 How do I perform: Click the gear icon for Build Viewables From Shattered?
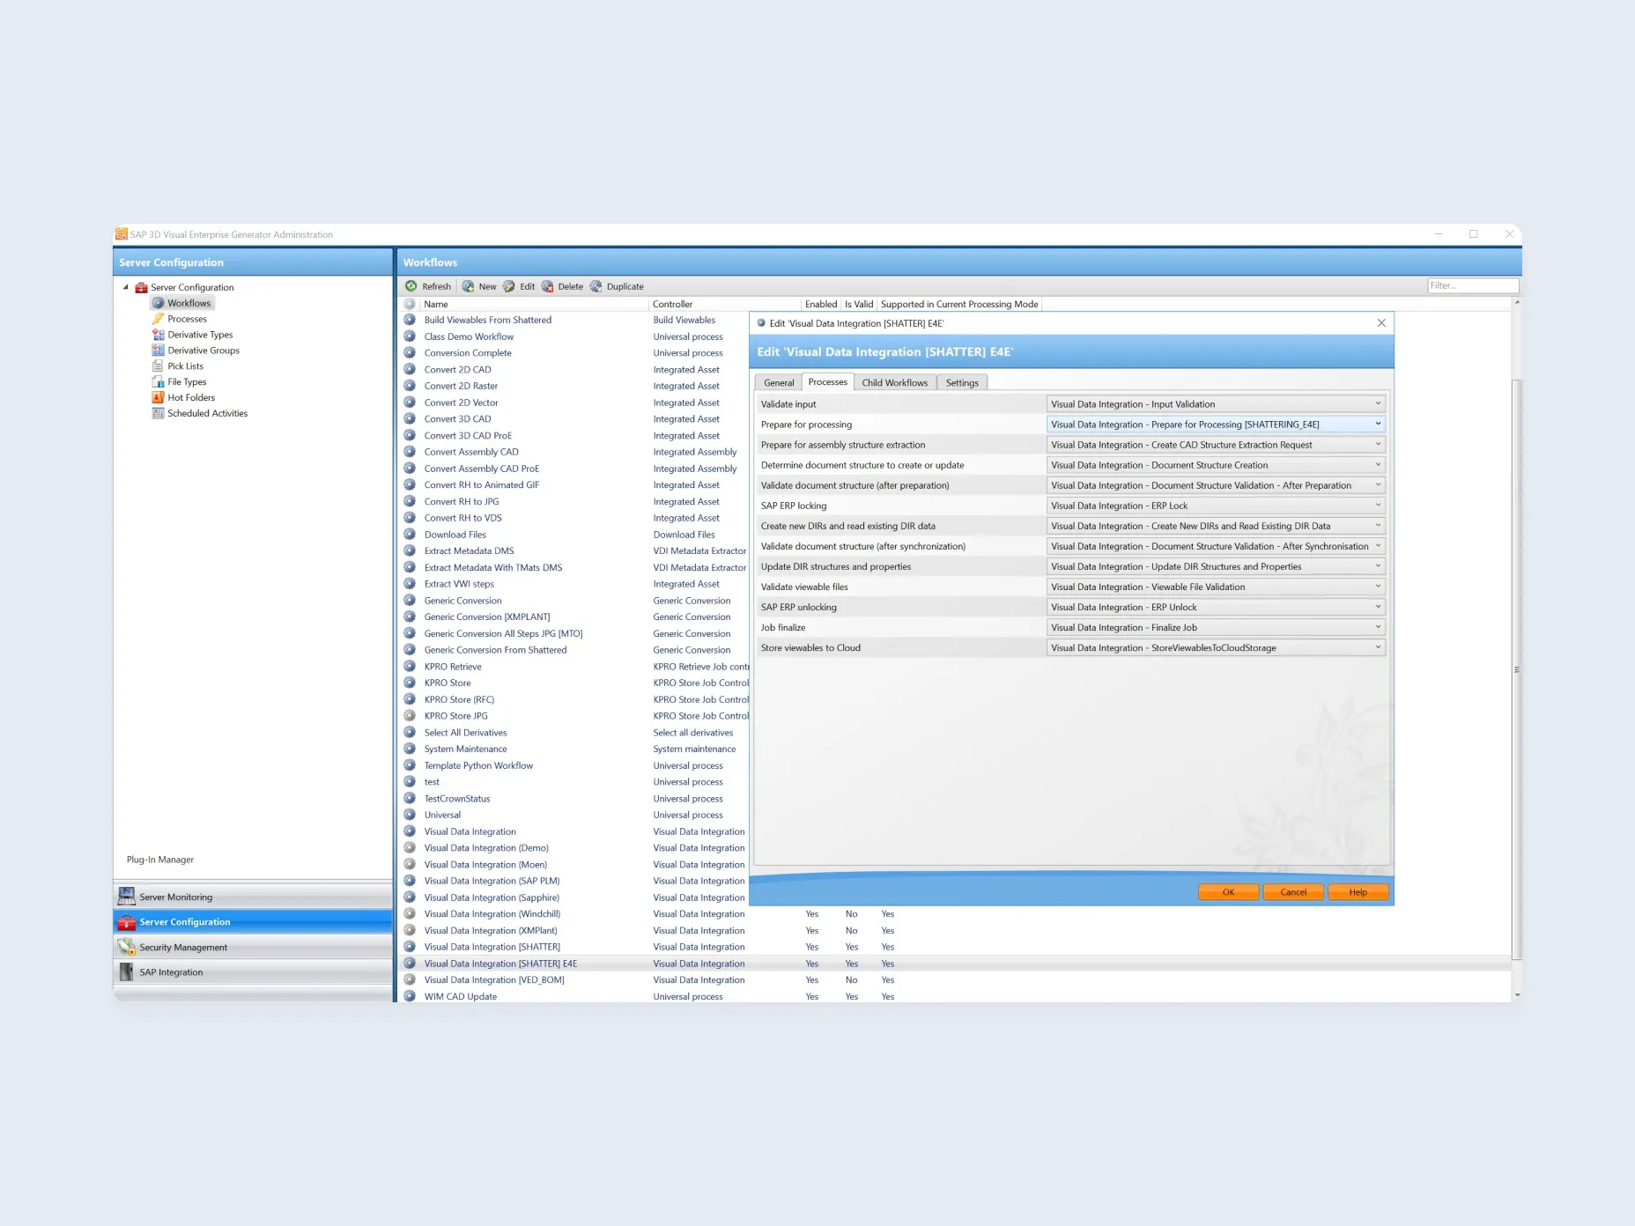(x=410, y=320)
